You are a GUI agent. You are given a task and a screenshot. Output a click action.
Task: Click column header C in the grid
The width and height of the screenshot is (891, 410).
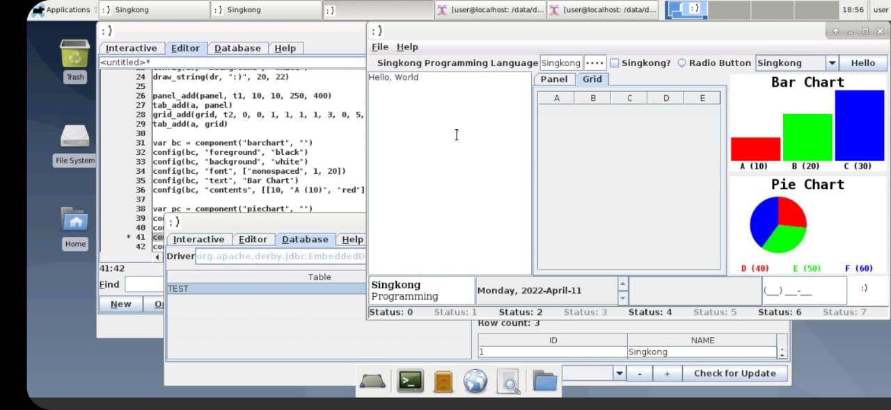point(629,98)
